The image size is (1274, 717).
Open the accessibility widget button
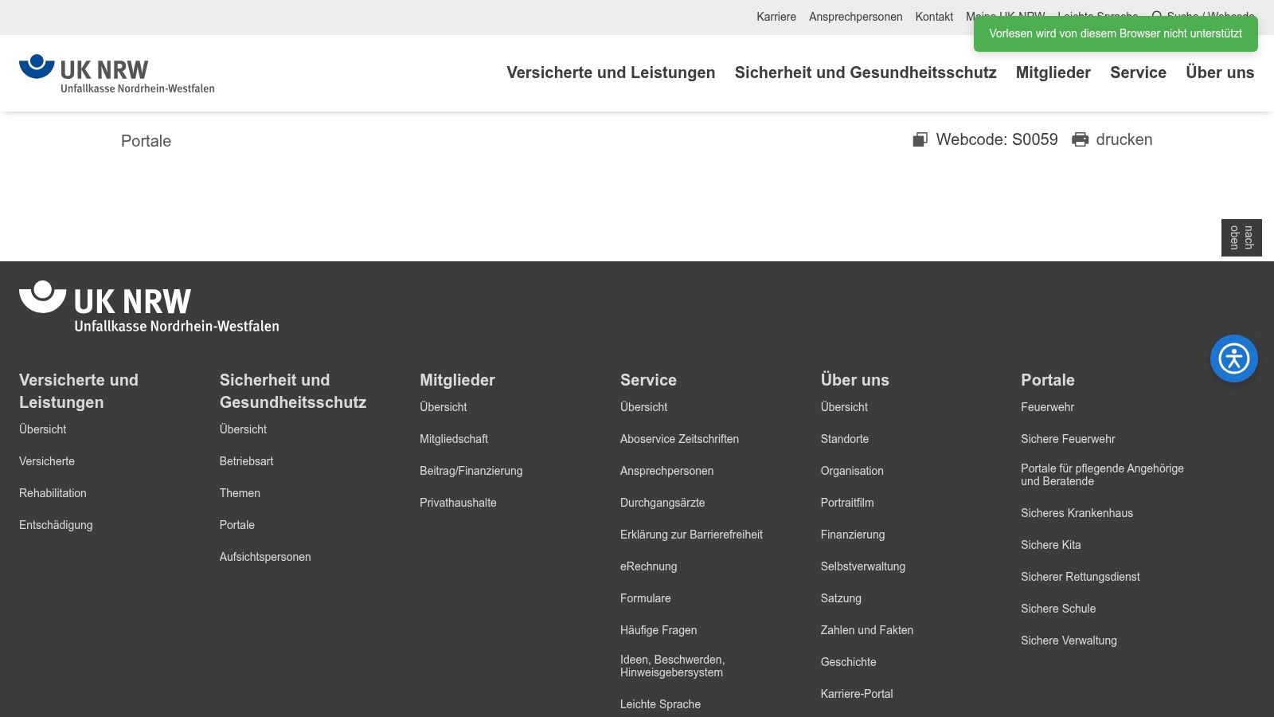1233,358
